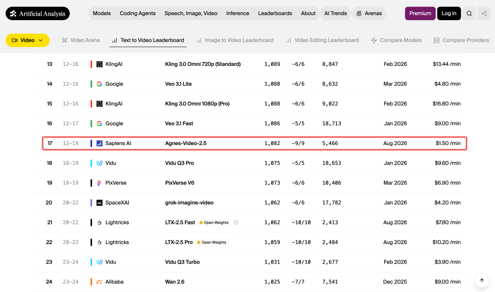Click the $1.50 /min price cell

click(x=448, y=143)
